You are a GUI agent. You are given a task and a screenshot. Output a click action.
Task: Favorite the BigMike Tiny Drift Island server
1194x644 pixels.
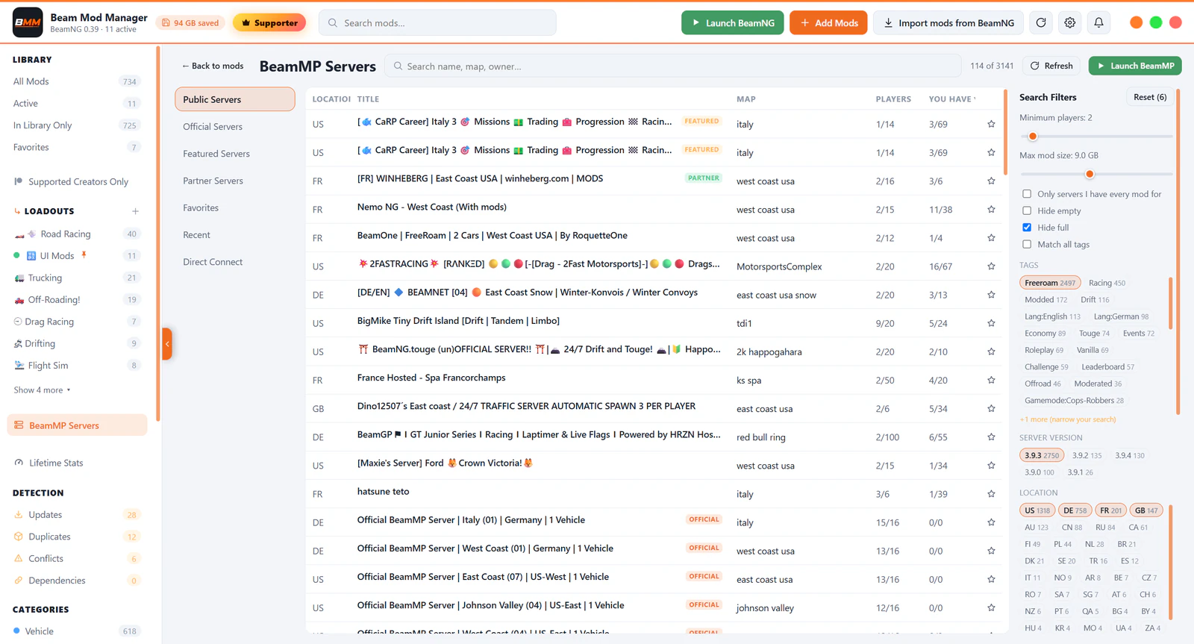pyautogui.click(x=991, y=323)
